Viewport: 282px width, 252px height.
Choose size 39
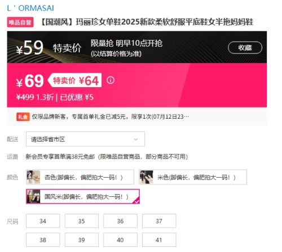[x=82, y=240]
